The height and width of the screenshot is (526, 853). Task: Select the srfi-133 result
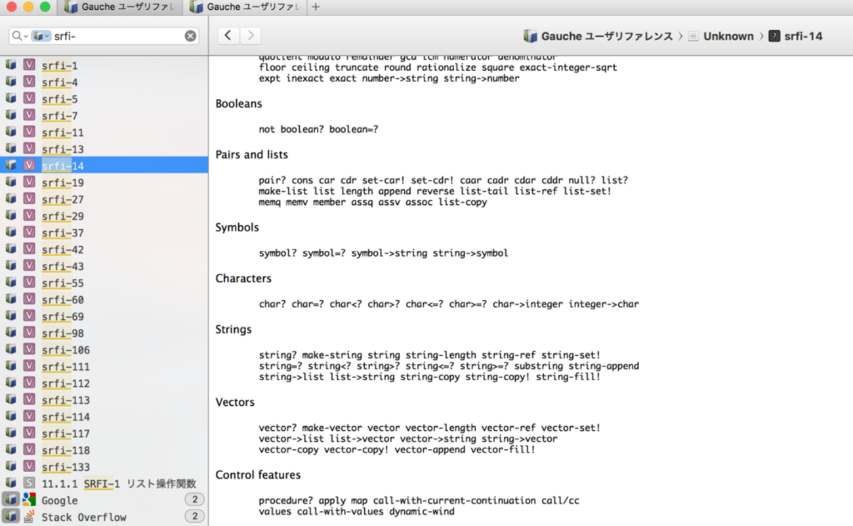pos(104,467)
